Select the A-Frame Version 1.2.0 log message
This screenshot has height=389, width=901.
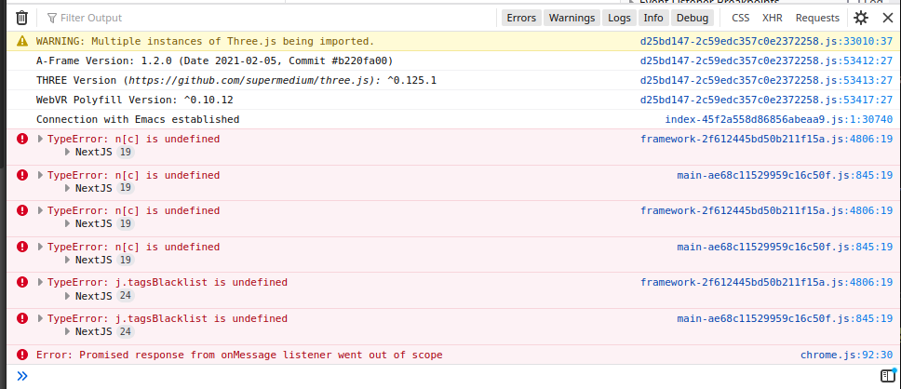coord(214,60)
